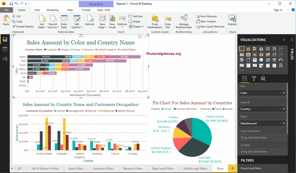Click Sign in link

(x=278, y=10)
